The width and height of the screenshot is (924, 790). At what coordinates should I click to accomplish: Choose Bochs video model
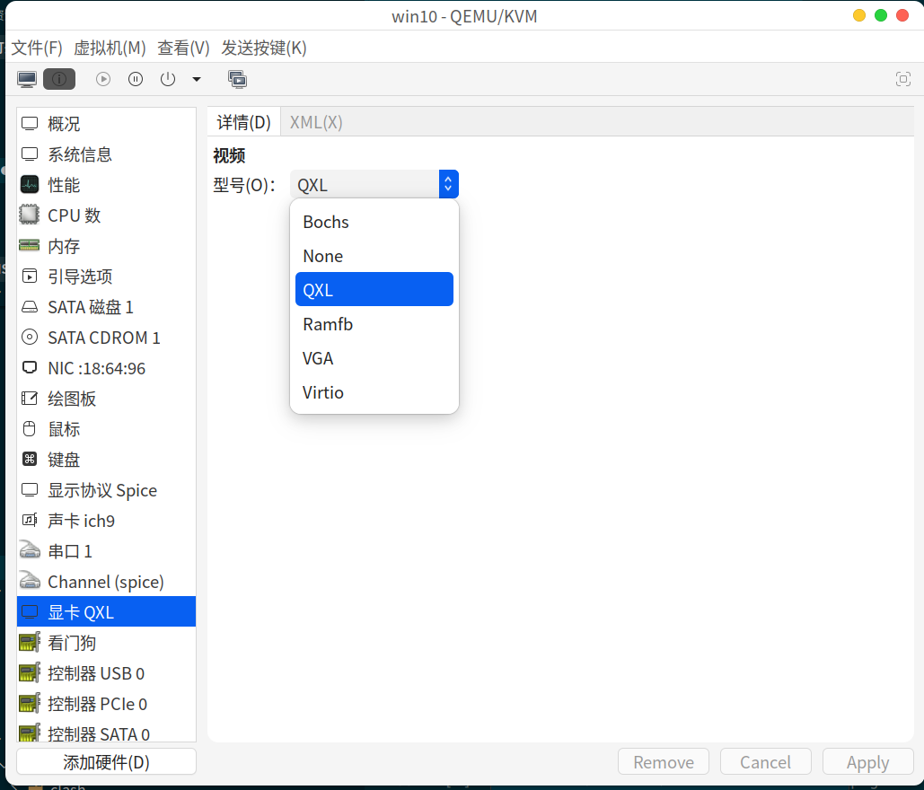point(374,222)
